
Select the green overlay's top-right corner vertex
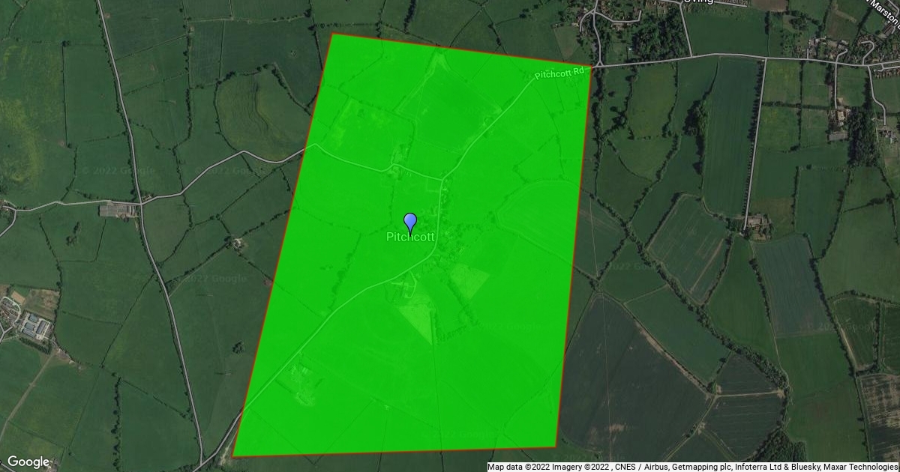click(592, 67)
